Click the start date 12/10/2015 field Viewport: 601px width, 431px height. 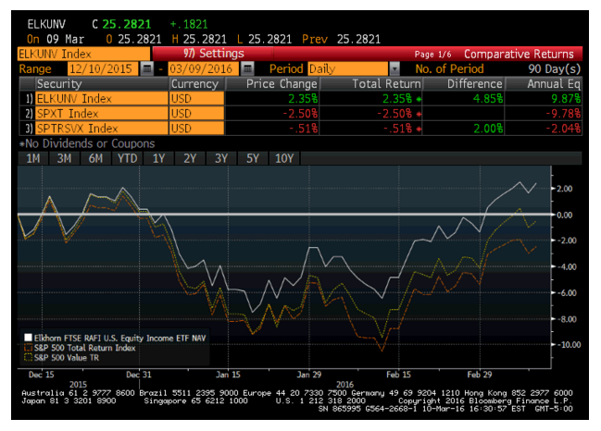pos(100,69)
